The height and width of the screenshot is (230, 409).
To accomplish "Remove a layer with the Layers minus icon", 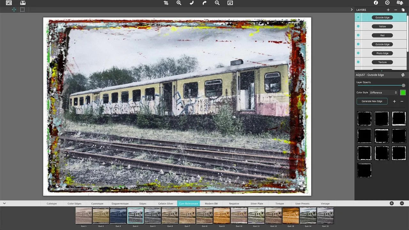I will coord(396,10).
